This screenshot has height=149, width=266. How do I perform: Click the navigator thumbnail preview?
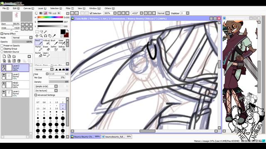pos(17,17)
